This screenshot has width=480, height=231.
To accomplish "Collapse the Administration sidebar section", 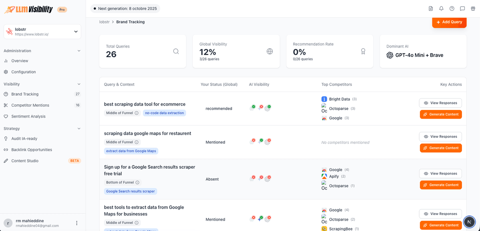I will click(79, 51).
